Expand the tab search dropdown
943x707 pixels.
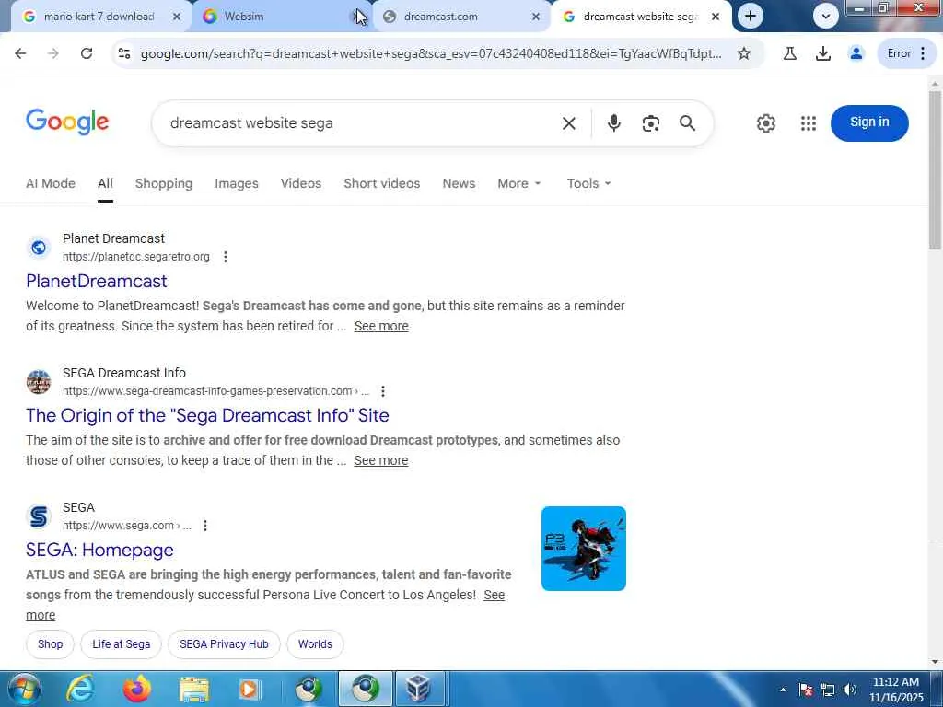coord(826,17)
